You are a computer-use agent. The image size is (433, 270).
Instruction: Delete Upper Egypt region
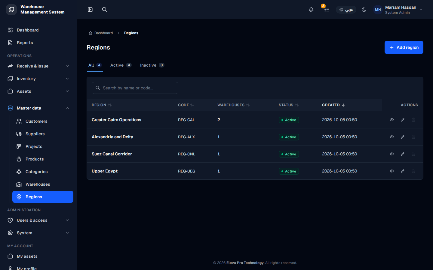(413, 171)
